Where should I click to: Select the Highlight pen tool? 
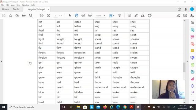coord(136,16)
